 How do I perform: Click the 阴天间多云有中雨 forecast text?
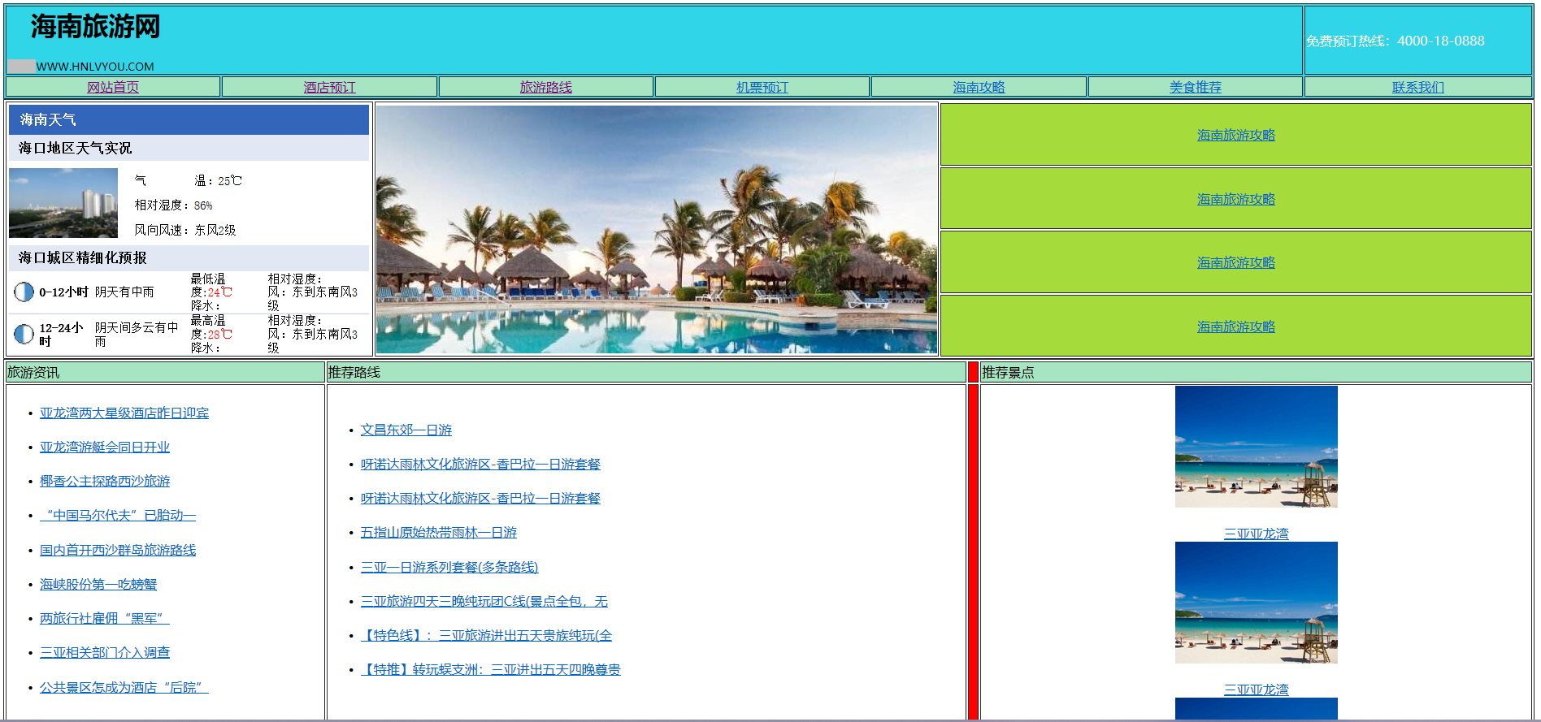point(137,334)
